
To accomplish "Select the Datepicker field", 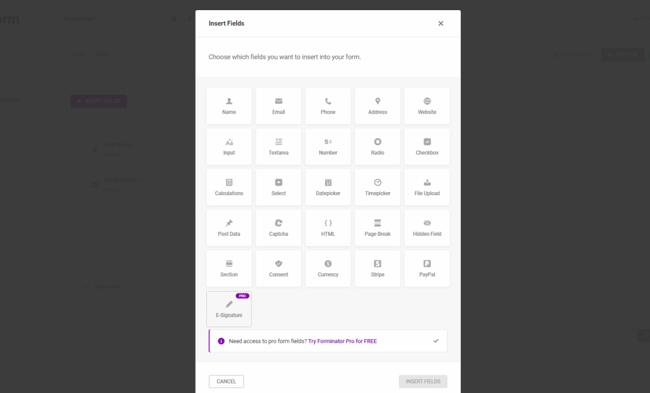I will click(328, 187).
